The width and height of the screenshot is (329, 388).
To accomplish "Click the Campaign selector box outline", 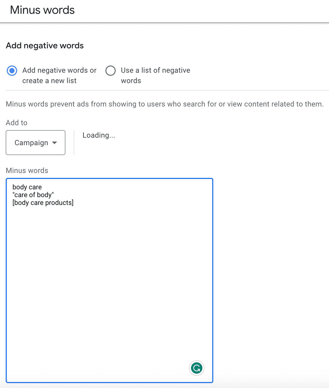I will point(35,143).
